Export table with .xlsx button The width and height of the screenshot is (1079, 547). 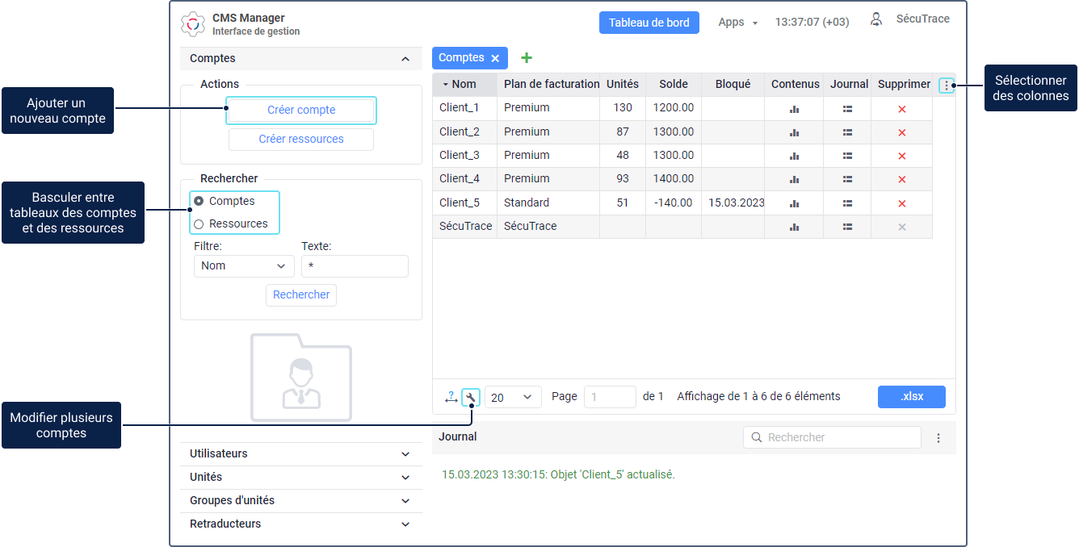coord(911,397)
